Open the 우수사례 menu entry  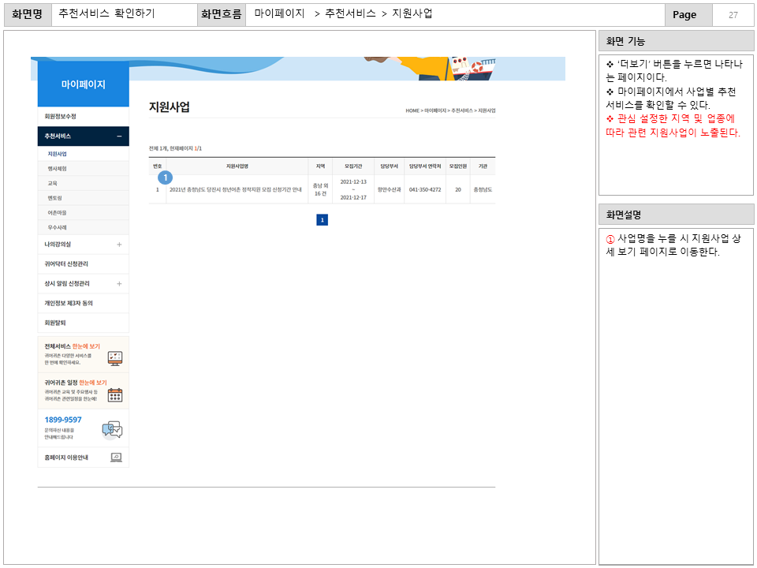[63, 229]
